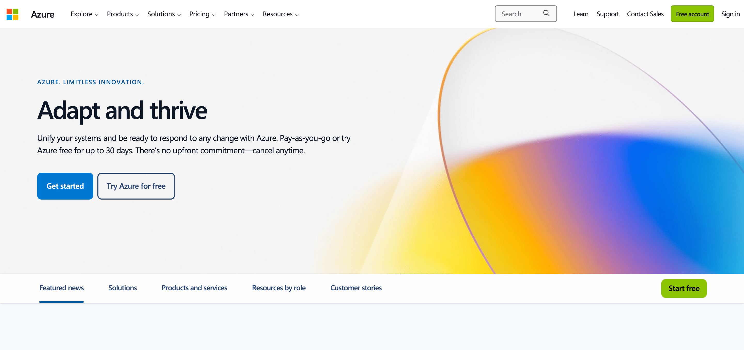This screenshot has width=744, height=350.
Task: Click the Microsoft logo icon
Action: pos(12,14)
